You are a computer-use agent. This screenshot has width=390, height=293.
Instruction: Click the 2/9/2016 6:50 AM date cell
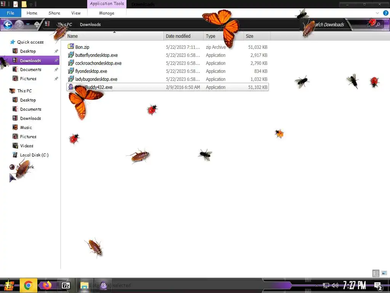coord(183,87)
